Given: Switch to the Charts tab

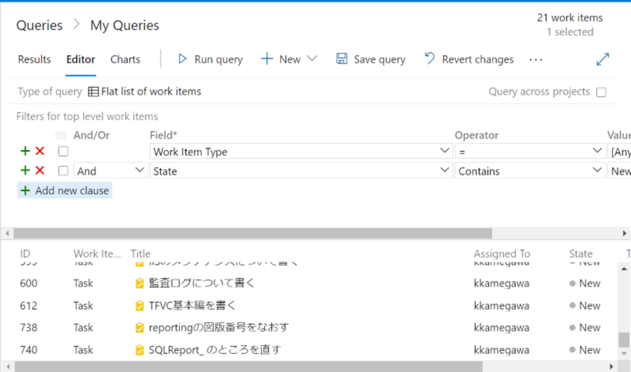Looking at the screenshot, I should (x=125, y=59).
